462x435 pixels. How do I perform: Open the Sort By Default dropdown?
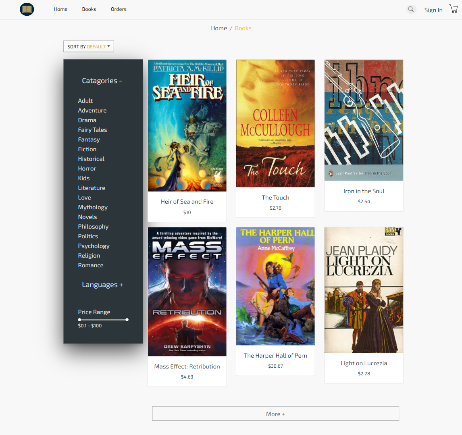(x=89, y=47)
